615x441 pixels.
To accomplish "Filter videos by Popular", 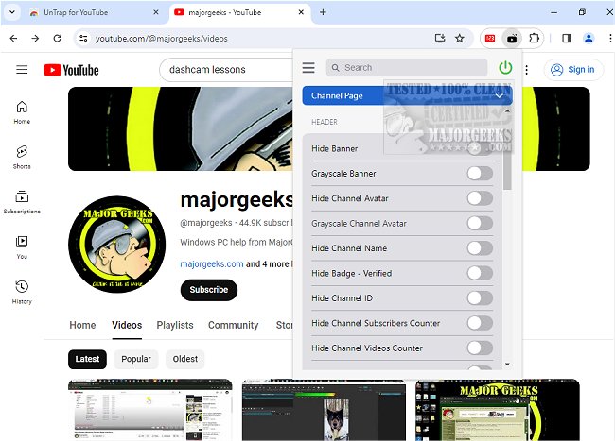I will [x=135, y=359].
